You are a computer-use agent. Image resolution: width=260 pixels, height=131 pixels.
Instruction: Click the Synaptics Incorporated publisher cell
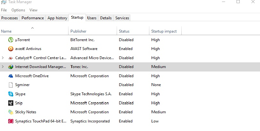90,121
